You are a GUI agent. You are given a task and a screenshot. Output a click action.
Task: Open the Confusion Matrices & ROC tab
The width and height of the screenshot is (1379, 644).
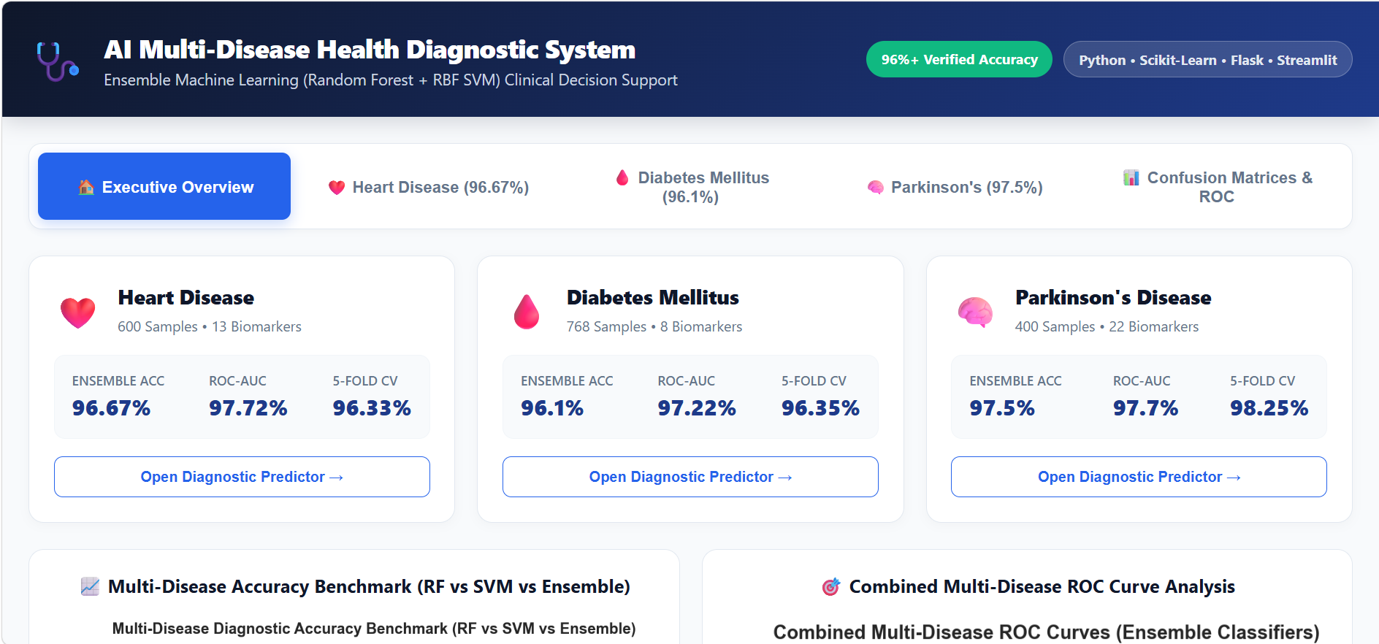click(x=1217, y=187)
